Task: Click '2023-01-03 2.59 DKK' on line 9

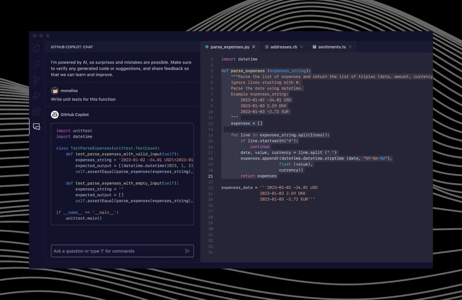Action: tap(263, 106)
